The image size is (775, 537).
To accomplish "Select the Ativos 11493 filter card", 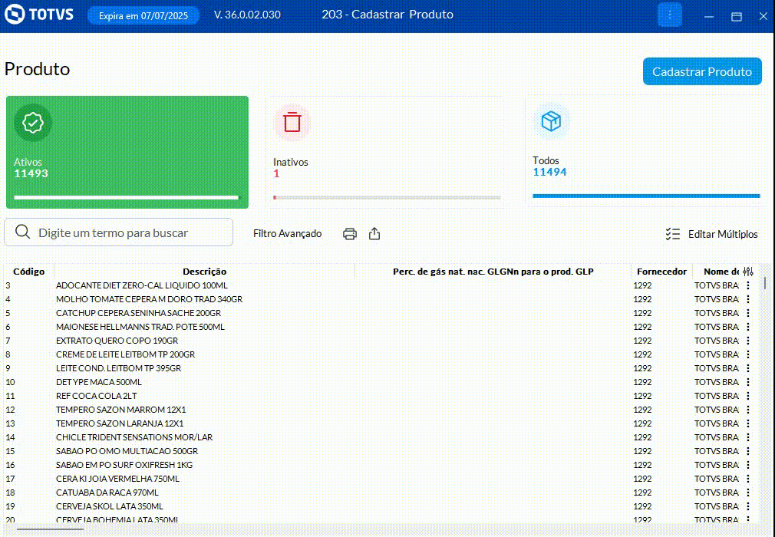I will (x=127, y=152).
